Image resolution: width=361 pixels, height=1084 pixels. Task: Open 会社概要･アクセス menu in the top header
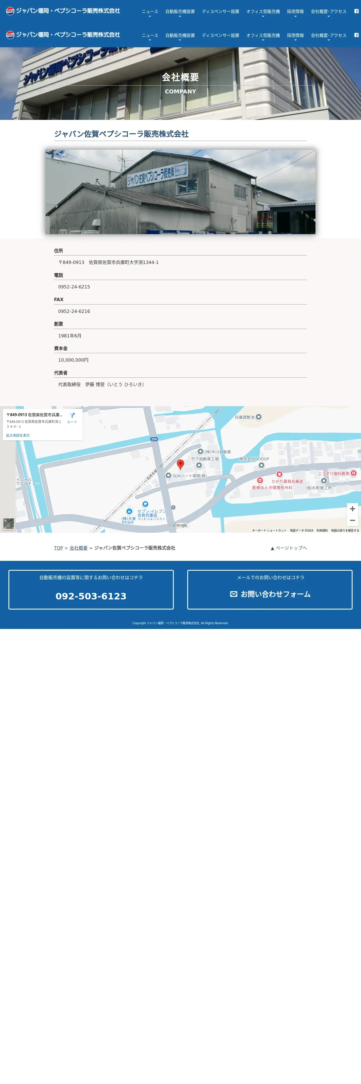pyautogui.click(x=329, y=12)
